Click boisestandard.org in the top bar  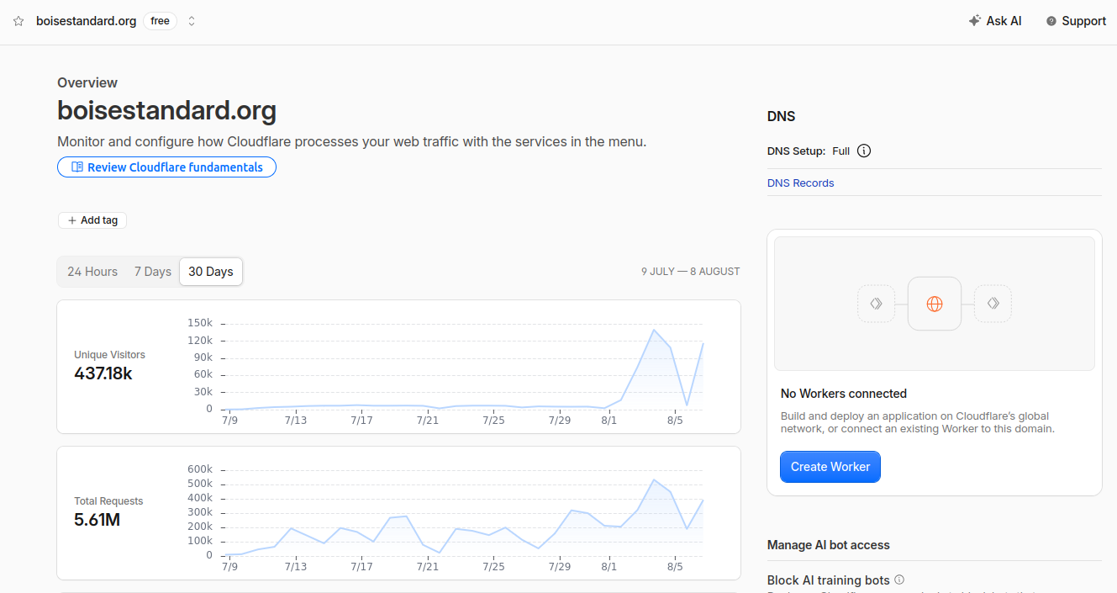tap(86, 21)
